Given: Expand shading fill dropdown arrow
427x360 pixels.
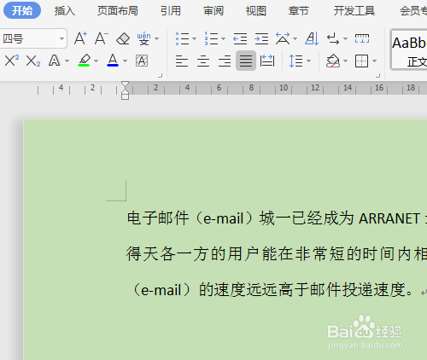Looking at the screenshot, I should click(x=345, y=61).
